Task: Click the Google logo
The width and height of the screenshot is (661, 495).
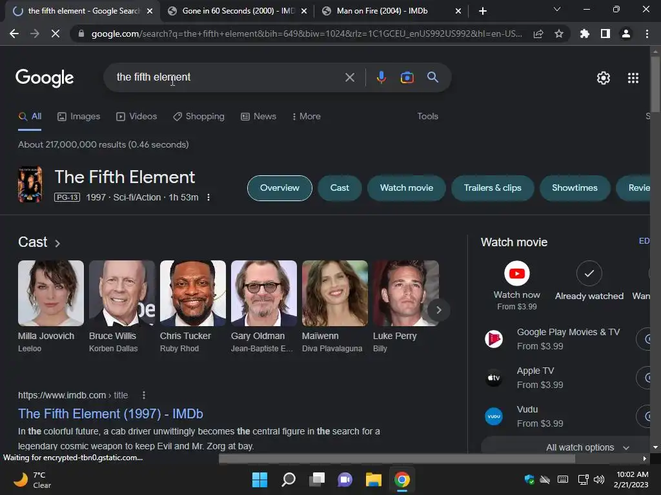Action: pyautogui.click(x=45, y=78)
